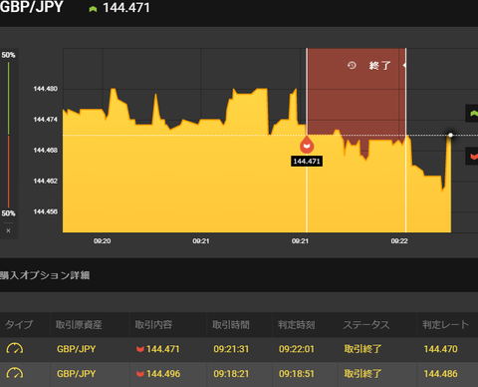
Task: Click the green High arrow button at chart edge
Action: click(473, 114)
